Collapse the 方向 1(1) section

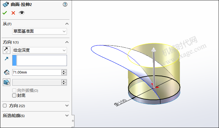point(67,42)
